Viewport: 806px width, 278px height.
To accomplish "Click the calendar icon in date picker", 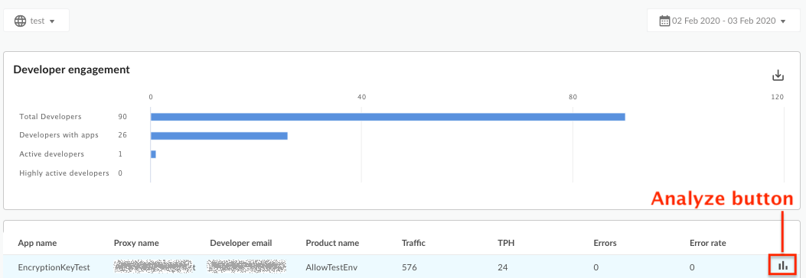I will (x=664, y=21).
